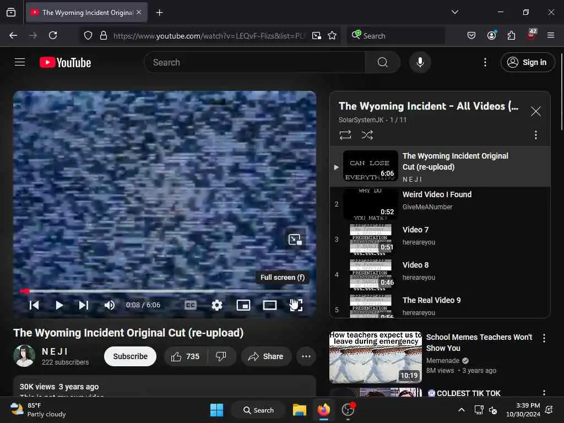Play the paused video
Screen dimensions: 564x423
[x=59, y=305]
